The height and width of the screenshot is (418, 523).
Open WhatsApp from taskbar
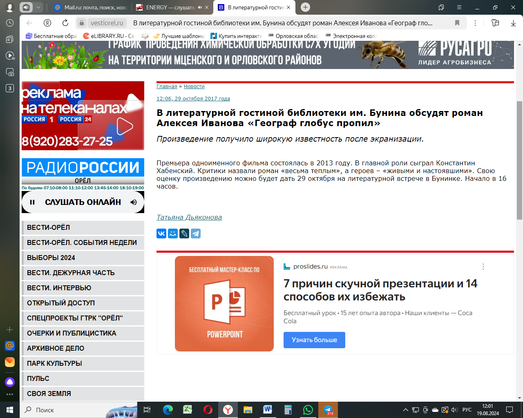pyautogui.click(x=308, y=409)
